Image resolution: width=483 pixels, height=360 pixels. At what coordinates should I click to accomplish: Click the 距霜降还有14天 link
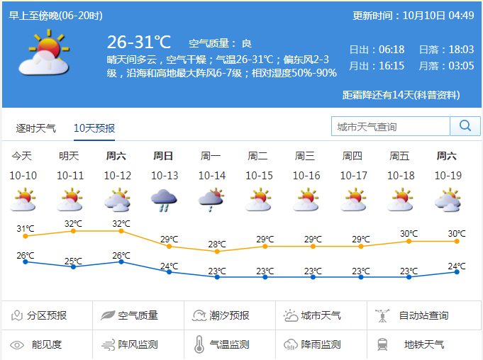[401, 95]
